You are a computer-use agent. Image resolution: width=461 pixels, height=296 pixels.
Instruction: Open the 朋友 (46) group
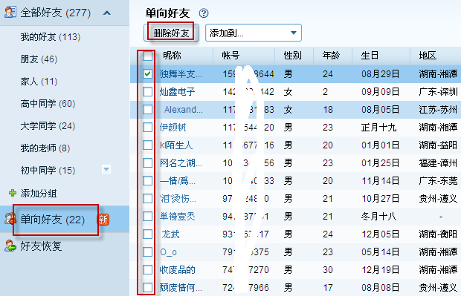39,59
